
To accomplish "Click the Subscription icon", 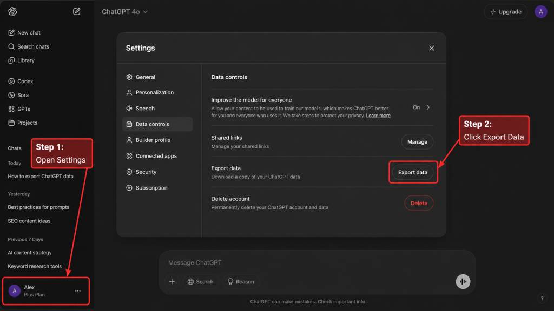I will tap(129, 187).
